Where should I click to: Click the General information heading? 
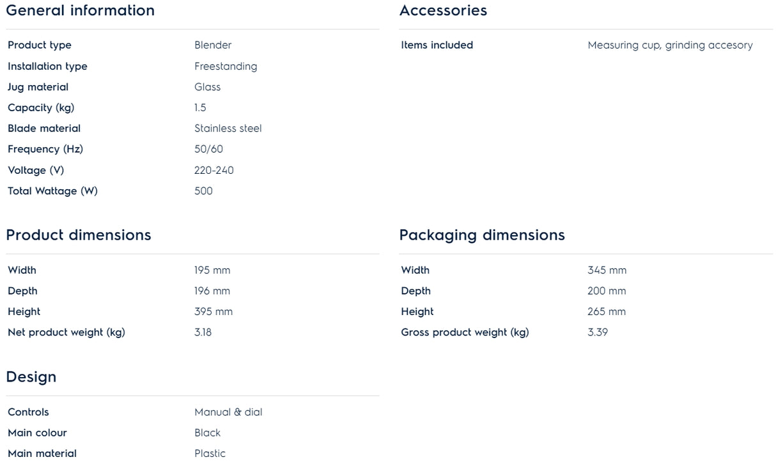[x=80, y=11]
